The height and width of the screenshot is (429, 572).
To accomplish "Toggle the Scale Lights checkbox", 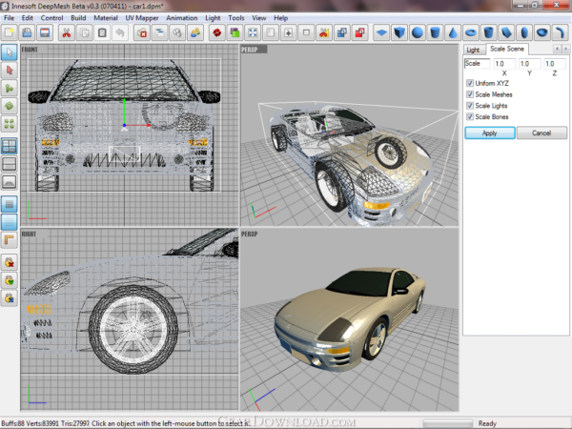I will 470,106.
